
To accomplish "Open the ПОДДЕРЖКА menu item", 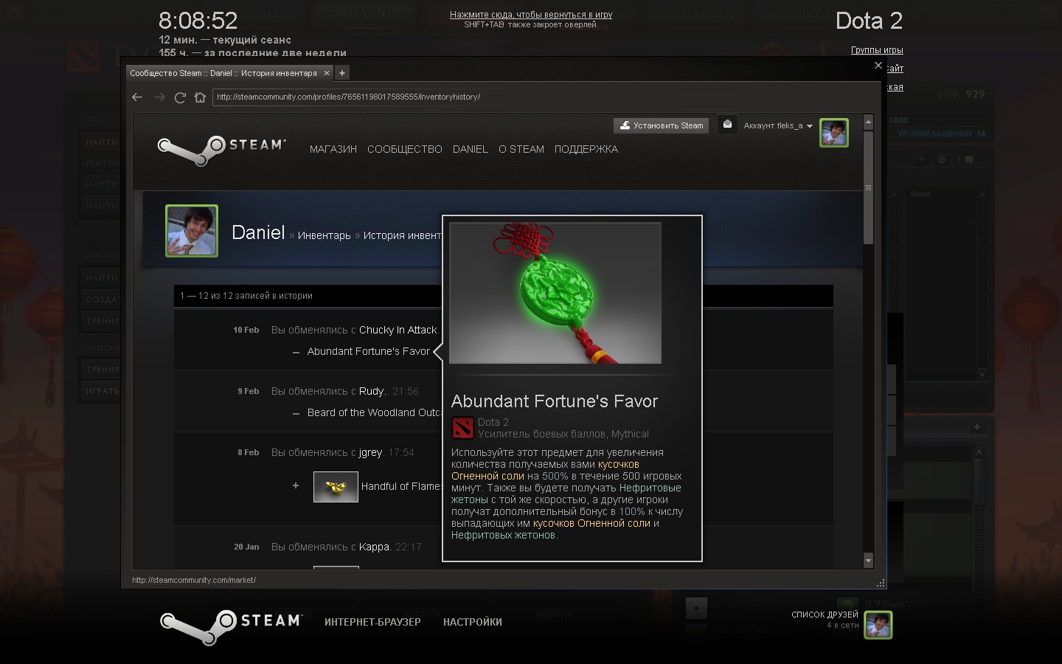I will (586, 149).
